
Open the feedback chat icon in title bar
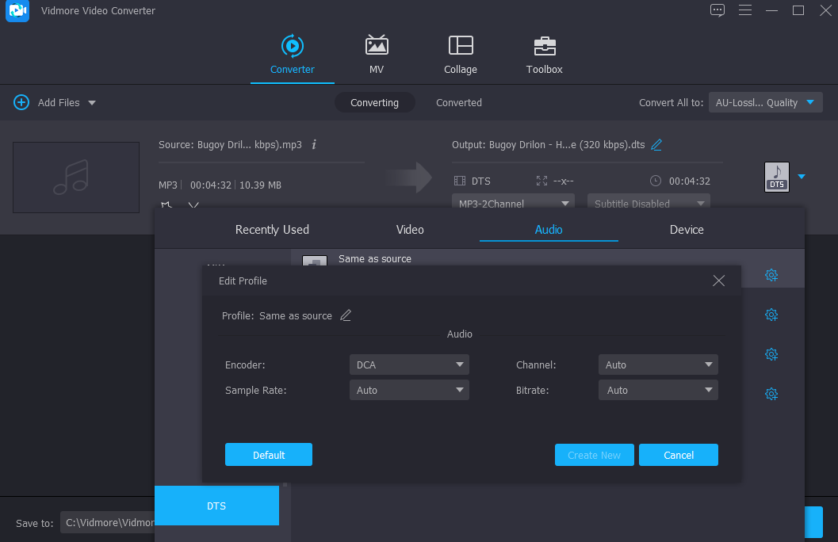717,10
